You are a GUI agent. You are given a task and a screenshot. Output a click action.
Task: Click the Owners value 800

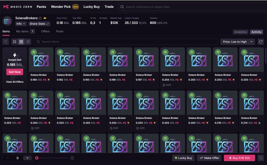point(153,23)
